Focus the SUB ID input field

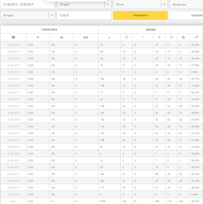[x=84, y=15]
